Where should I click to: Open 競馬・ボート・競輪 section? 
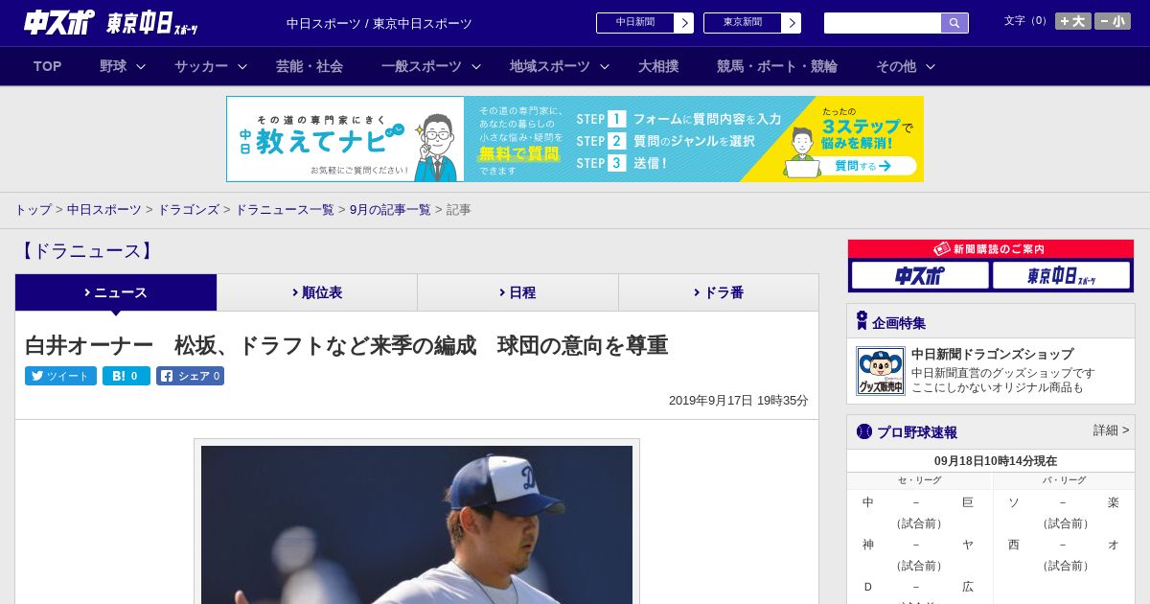pos(777,66)
